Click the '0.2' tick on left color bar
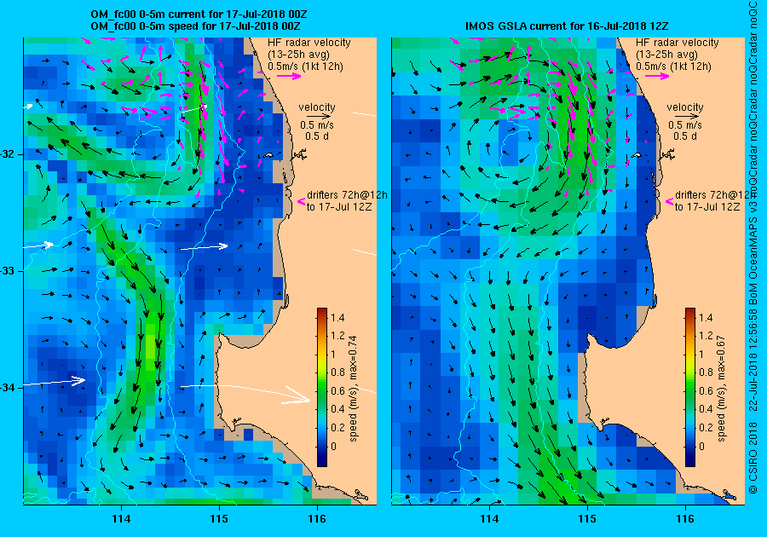This screenshot has width=767, height=537. click(337, 427)
